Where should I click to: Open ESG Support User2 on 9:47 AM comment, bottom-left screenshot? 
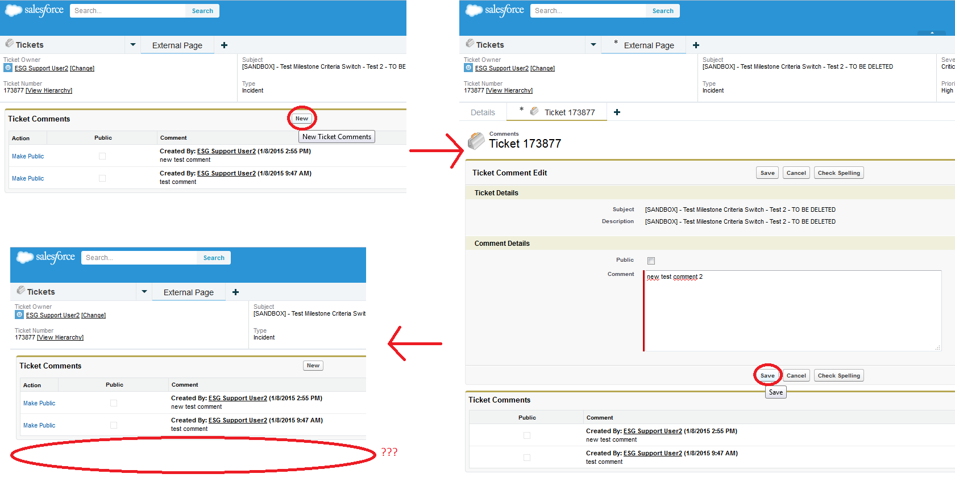click(x=238, y=420)
